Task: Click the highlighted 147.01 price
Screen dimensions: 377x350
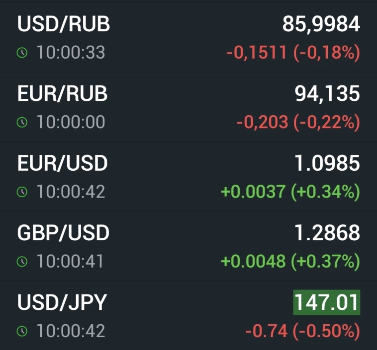Action: [326, 302]
